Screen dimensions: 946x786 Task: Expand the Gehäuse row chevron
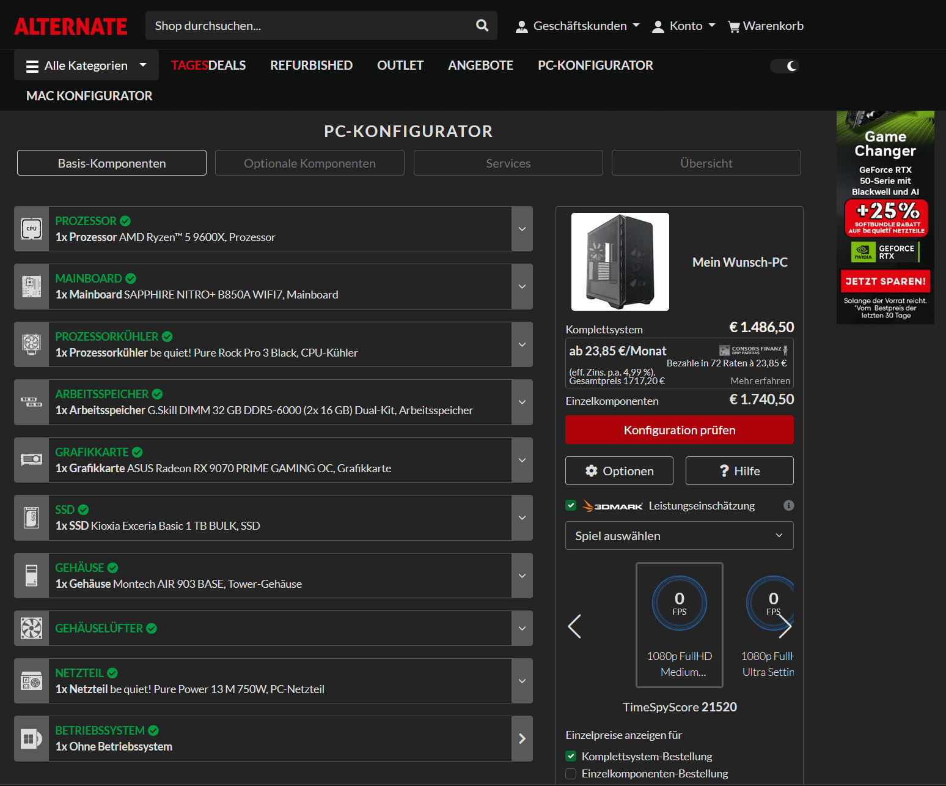[522, 576]
